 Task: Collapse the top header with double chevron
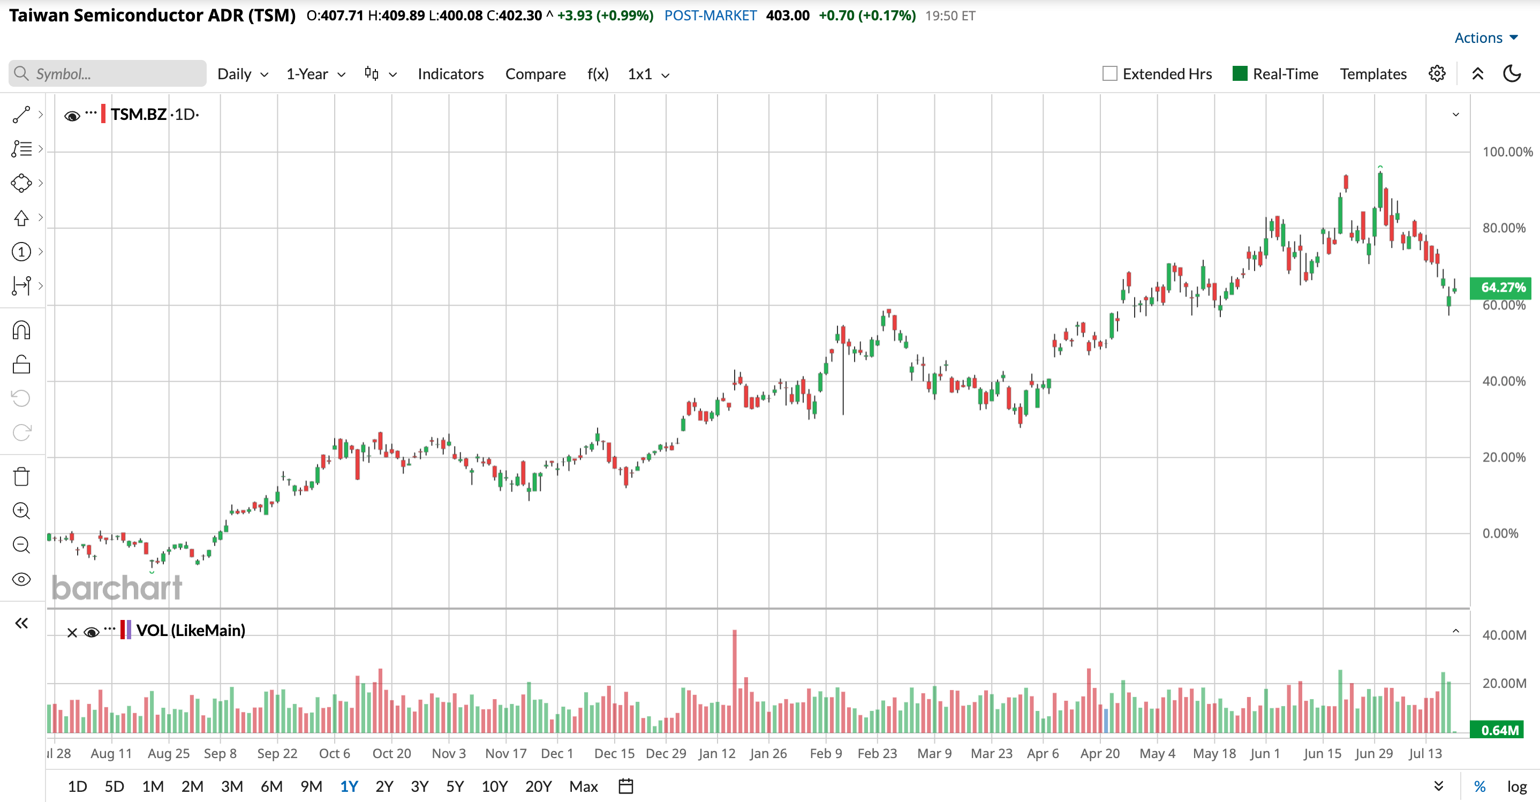(1477, 73)
